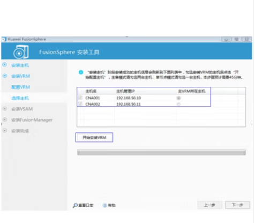This screenshot has height=223, width=255.
Task: Click the 主机管理IP column header
Action: point(125,91)
